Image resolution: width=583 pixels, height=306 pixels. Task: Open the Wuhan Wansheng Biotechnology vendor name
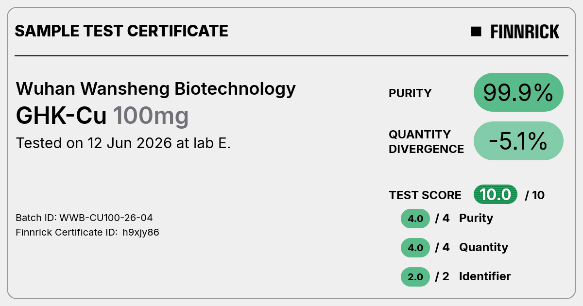[x=156, y=89]
